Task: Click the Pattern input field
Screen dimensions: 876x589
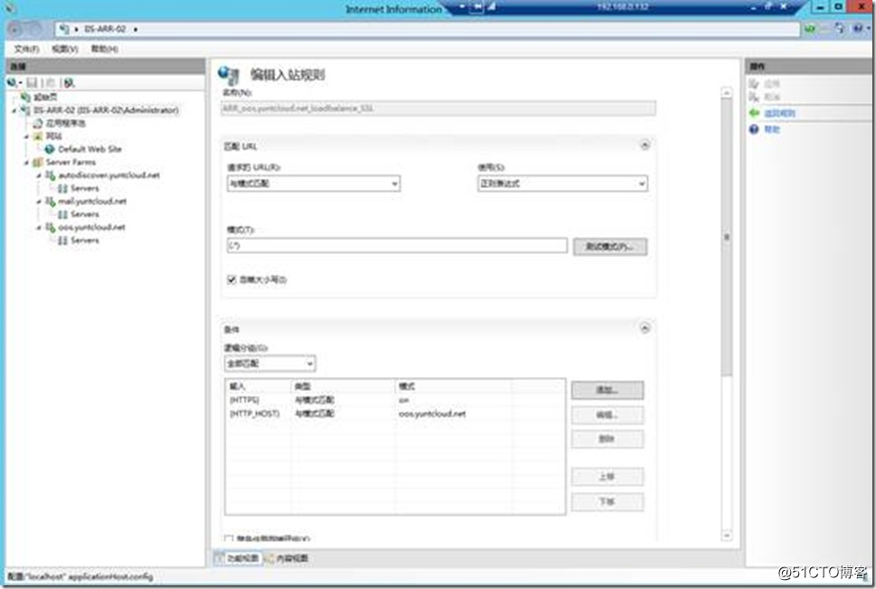Action: tap(397, 246)
